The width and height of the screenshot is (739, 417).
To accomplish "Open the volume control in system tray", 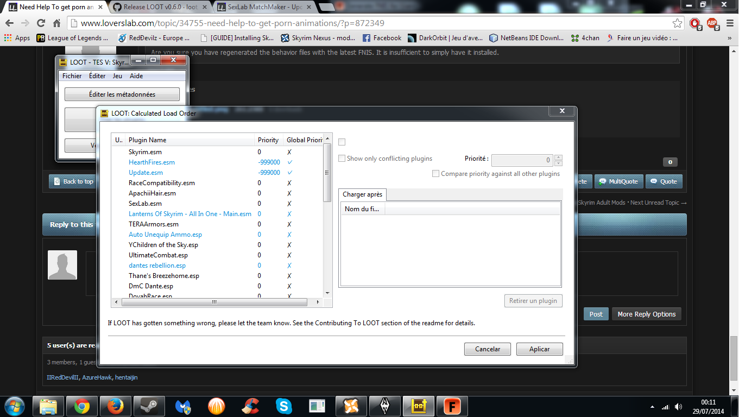I will [678, 406].
